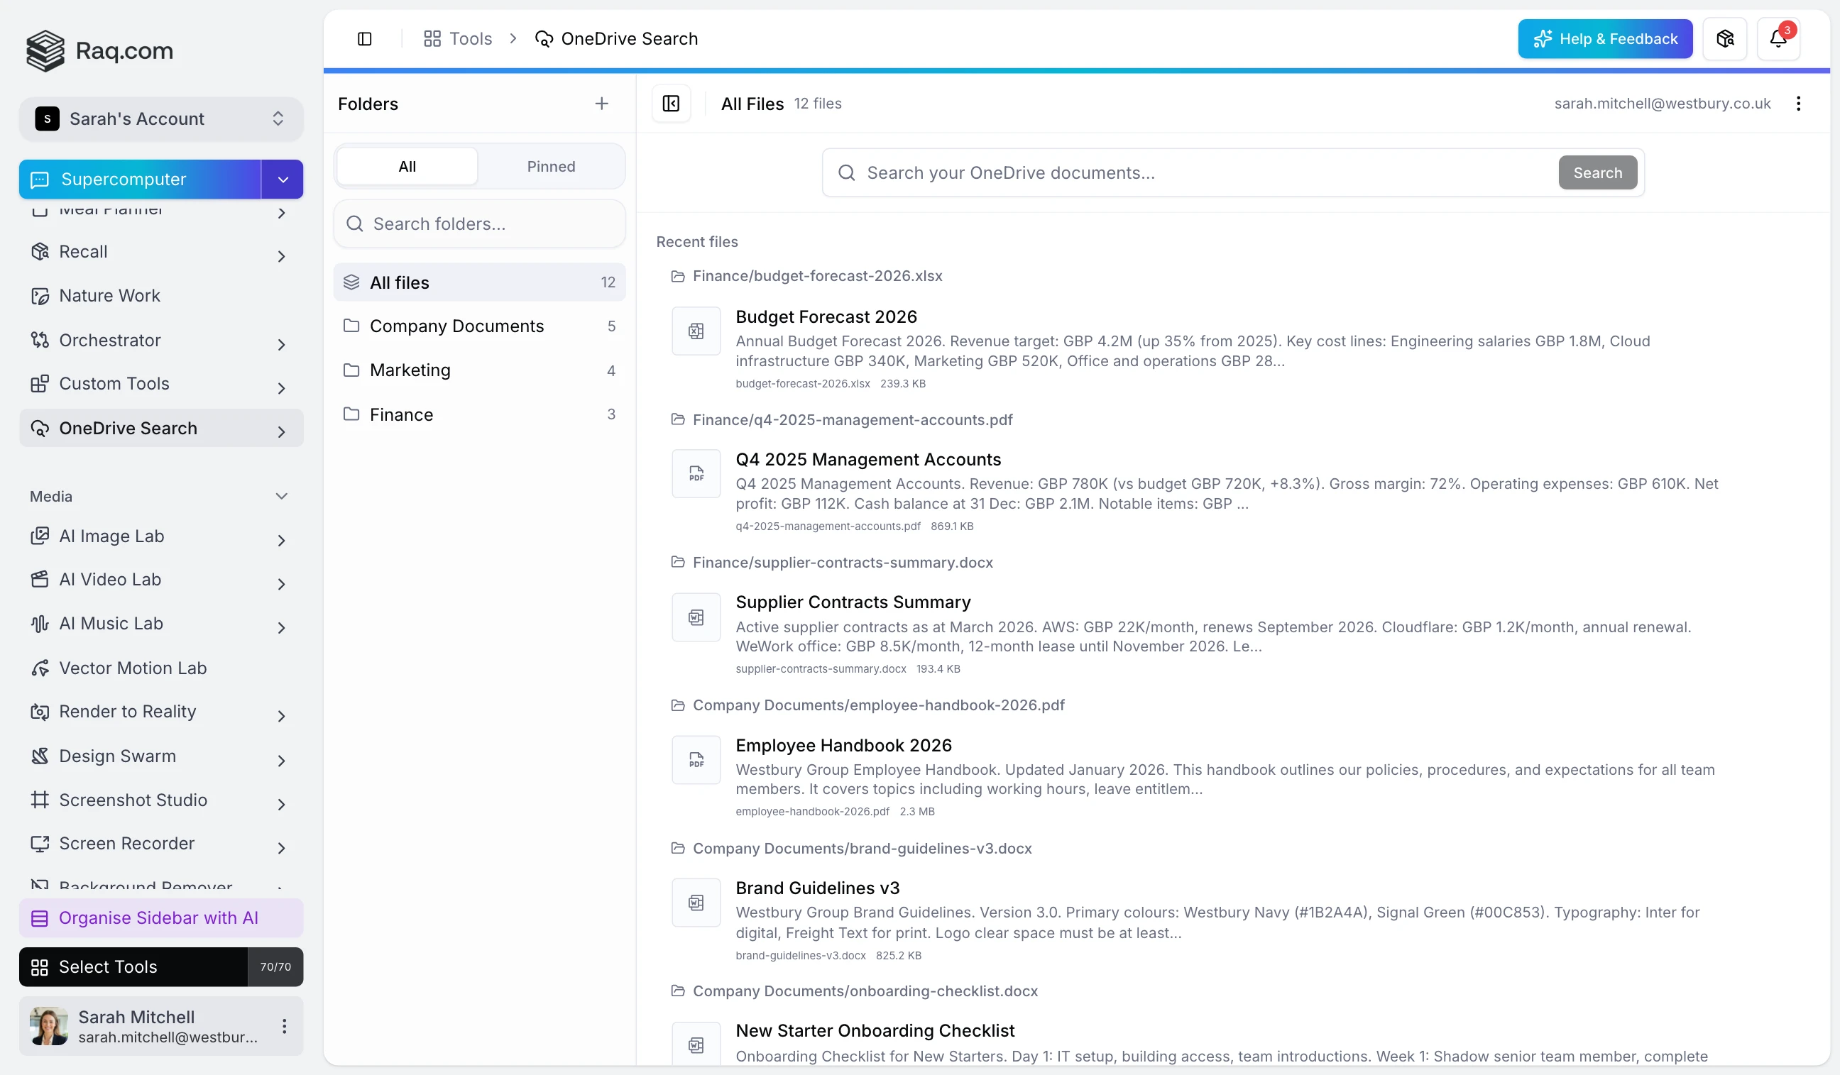Open Nature Work in sidebar
1840x1075 pixels.
coord(160,296)
